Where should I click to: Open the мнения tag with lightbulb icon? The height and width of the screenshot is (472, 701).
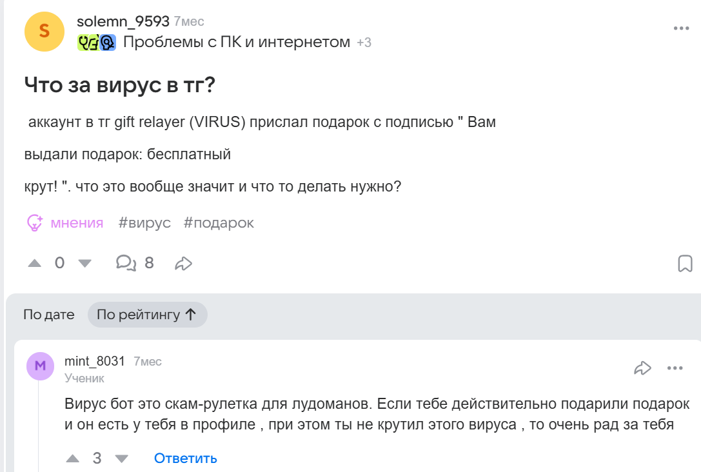(64, 223)
